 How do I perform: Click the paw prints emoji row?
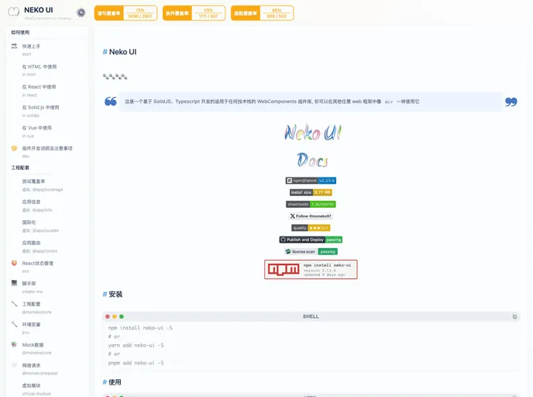[x=115, y=77]
